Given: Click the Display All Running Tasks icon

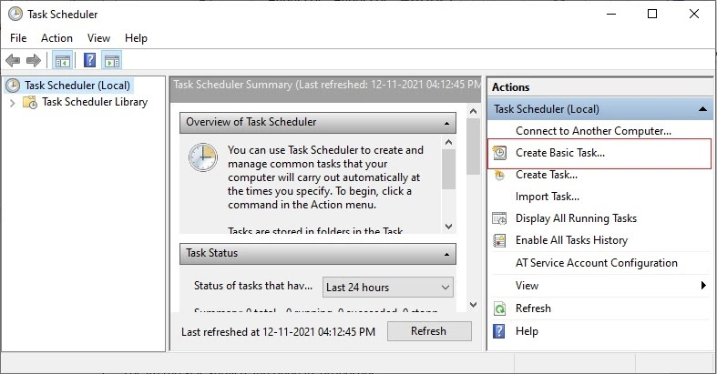Looking at the screenshot, I should [499, 218].
